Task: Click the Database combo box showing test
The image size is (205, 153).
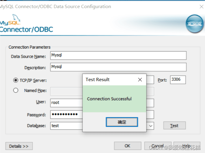Action: pyautogui.click(x=66, y=126)
